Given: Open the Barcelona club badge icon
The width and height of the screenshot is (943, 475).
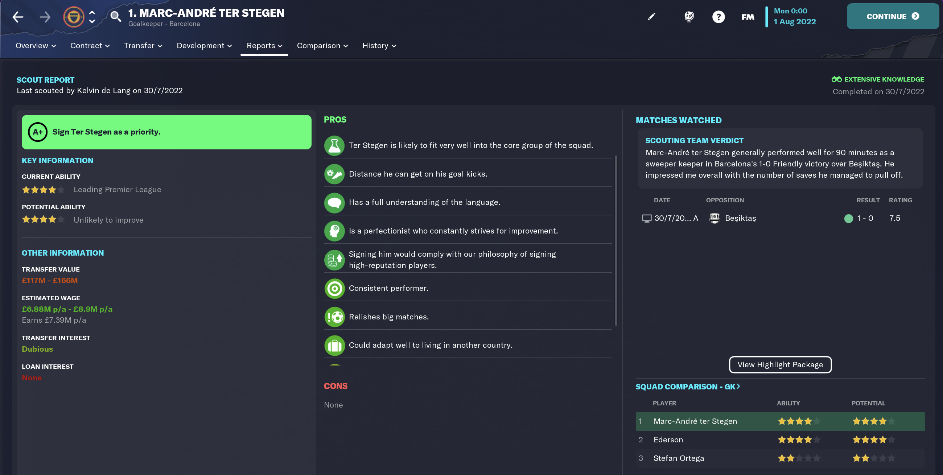Looking at the screenshot, I should [x=74, y=17].
